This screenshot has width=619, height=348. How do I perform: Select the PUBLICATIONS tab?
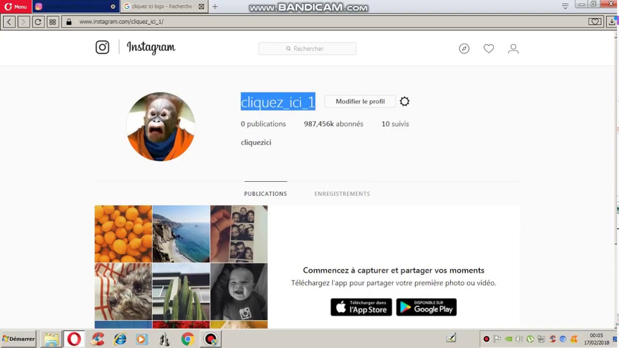coord(265,194)
